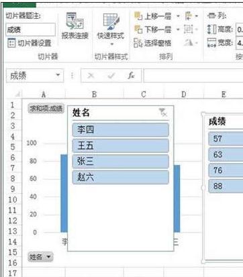Click Bring Forward (上移一层)
Image resolution: width=243 pixels, height=277 pixels.
[x=153, y=16]
